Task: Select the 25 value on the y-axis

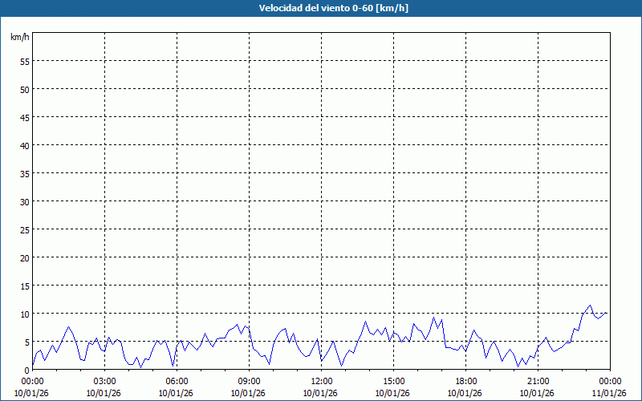Action: [24, 229]
